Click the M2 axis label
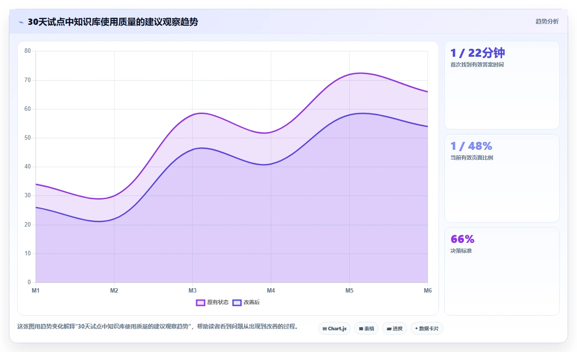 point(114,290)
